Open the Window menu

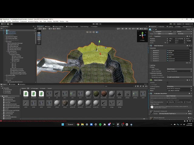[x=62, y=21]
